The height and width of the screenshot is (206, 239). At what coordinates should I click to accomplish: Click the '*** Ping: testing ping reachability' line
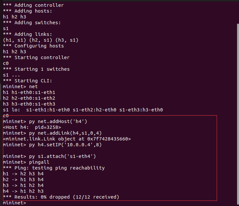click(x=53, y=168)
